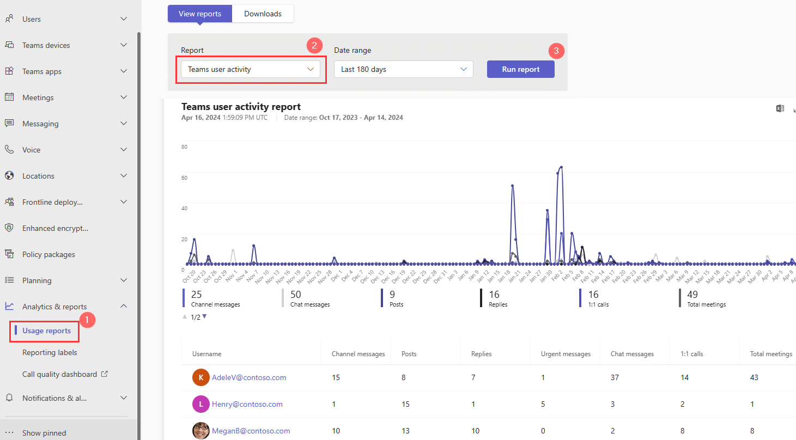Open the Date range dropdown
Screen dimensions: 796x440
[x=403, y=69]
